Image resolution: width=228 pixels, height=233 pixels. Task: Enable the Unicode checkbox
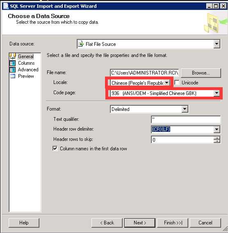click(x=177, y=83)
